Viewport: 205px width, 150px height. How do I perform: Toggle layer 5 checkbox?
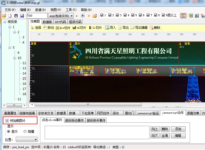[x=133, y=15]
